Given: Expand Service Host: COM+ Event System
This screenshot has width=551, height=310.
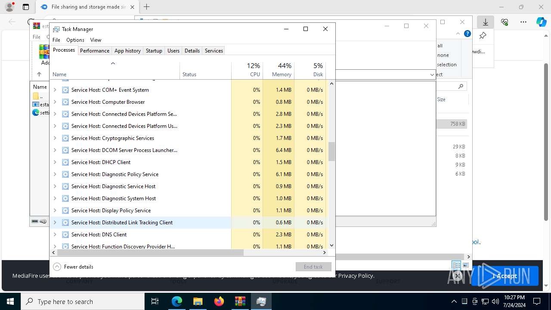Looking at the screenshot, I should (x=55, y=90).
